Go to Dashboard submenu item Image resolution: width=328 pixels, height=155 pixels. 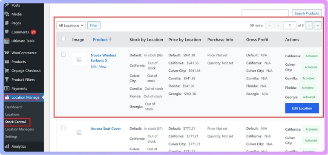pyautogui.click(x=13, y=107)
